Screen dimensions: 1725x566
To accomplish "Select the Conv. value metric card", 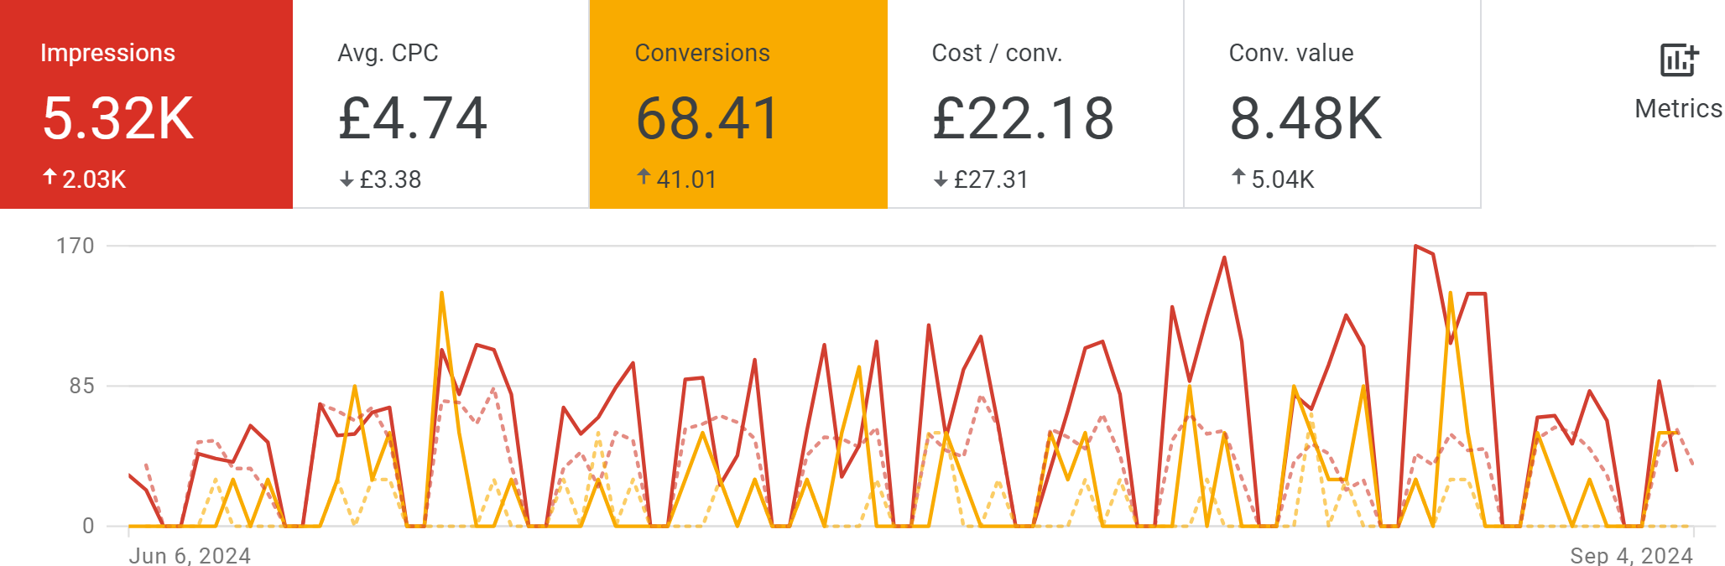I will point(1332,104).
